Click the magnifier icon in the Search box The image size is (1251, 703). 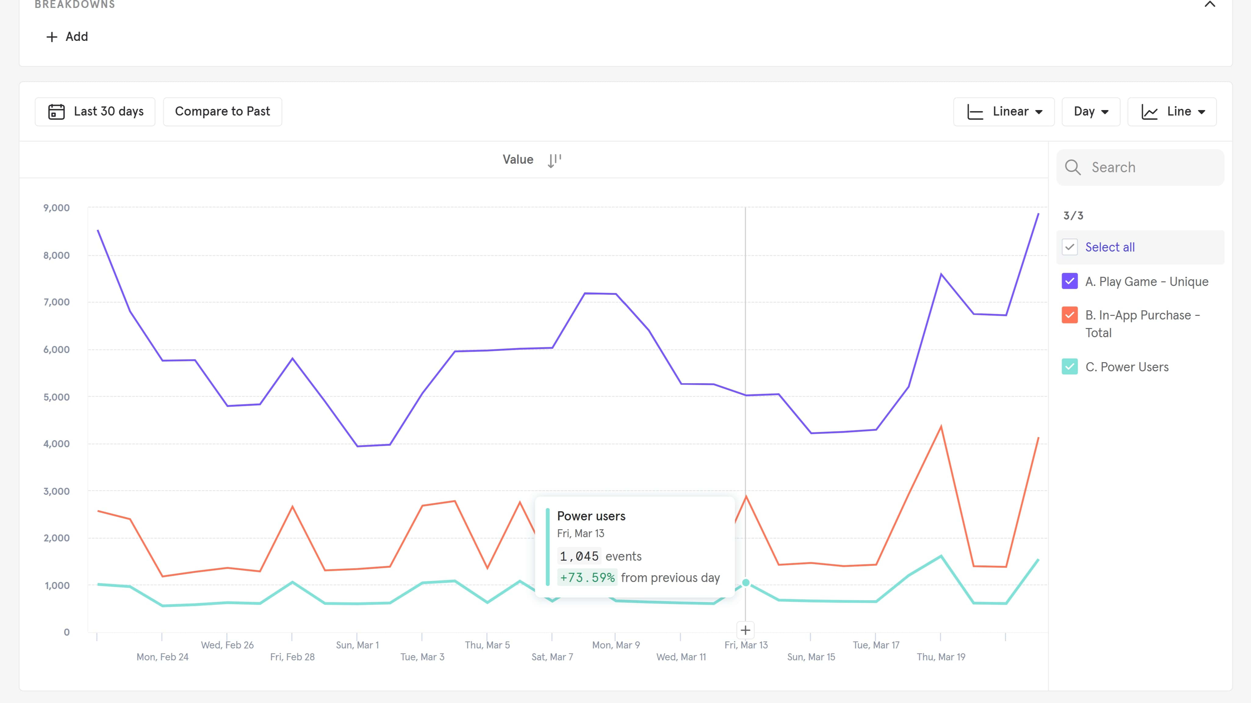pos(1073,167)
